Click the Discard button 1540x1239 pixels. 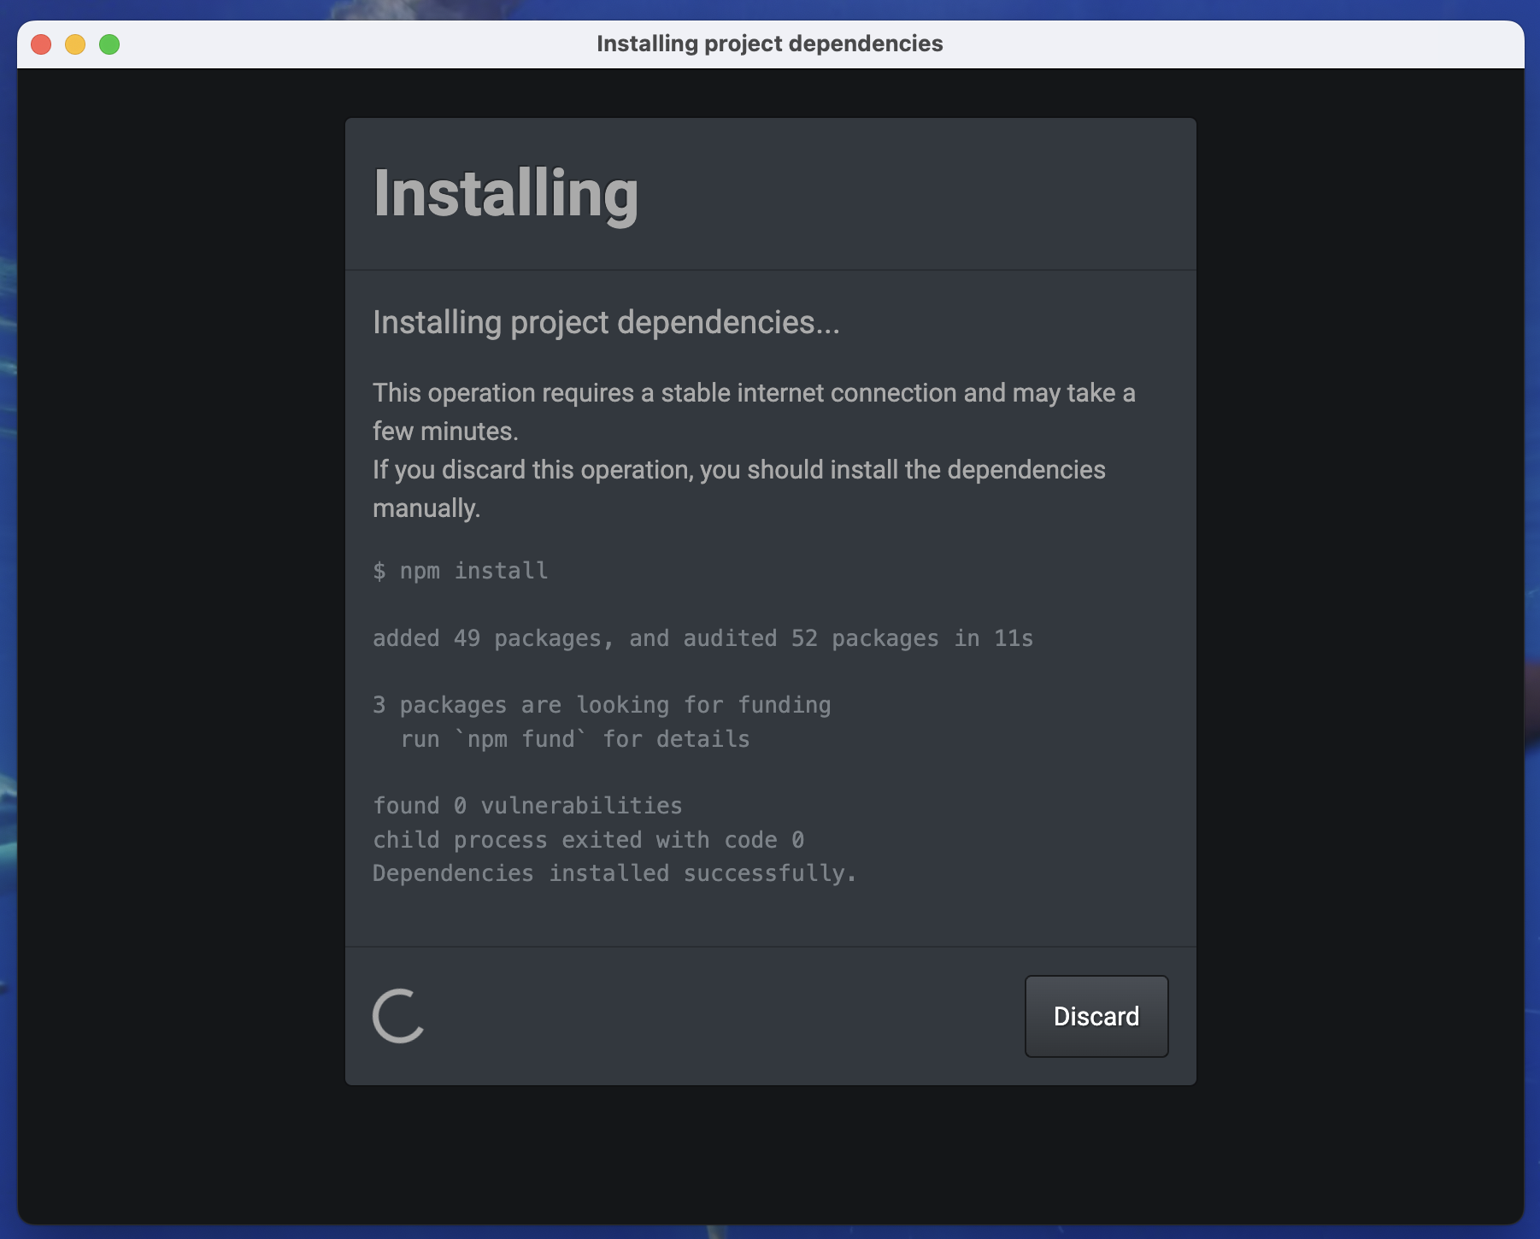coord(1096,1016)
